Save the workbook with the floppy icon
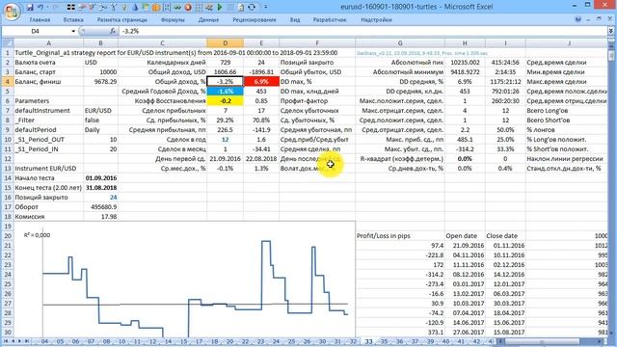This screenshot has height=347, width=617. (x=30, y=7)
